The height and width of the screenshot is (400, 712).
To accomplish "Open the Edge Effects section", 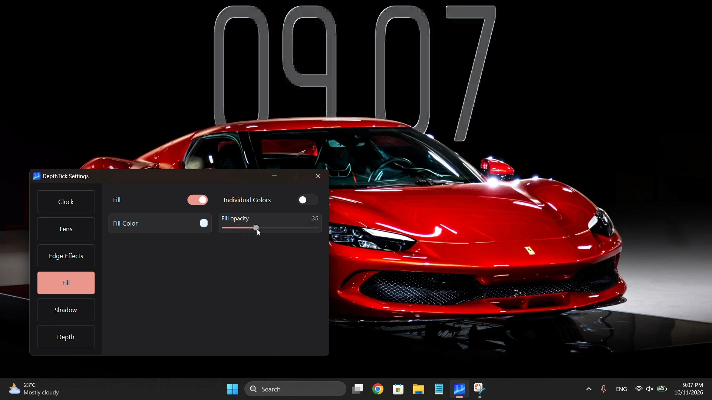I will pyautogui.click(x=66, y=256).
